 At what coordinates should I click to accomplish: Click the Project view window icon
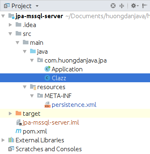[7, 6]
